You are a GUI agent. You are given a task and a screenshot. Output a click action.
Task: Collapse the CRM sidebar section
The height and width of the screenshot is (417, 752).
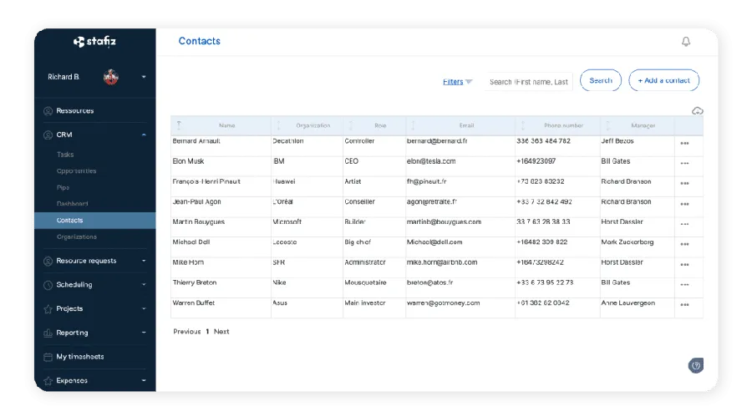pos(144,135)
